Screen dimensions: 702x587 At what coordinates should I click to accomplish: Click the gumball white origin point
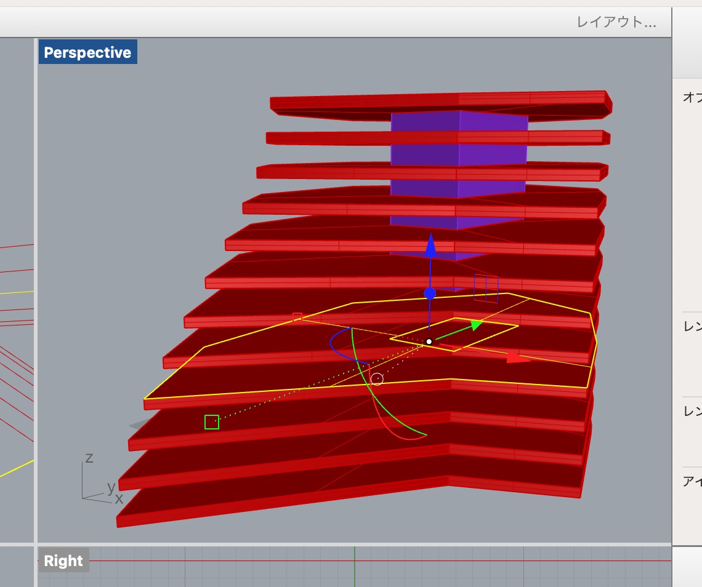click(429, 341)
